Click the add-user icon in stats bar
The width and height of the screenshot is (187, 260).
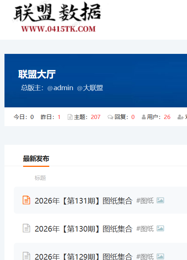tap(181, 117)
